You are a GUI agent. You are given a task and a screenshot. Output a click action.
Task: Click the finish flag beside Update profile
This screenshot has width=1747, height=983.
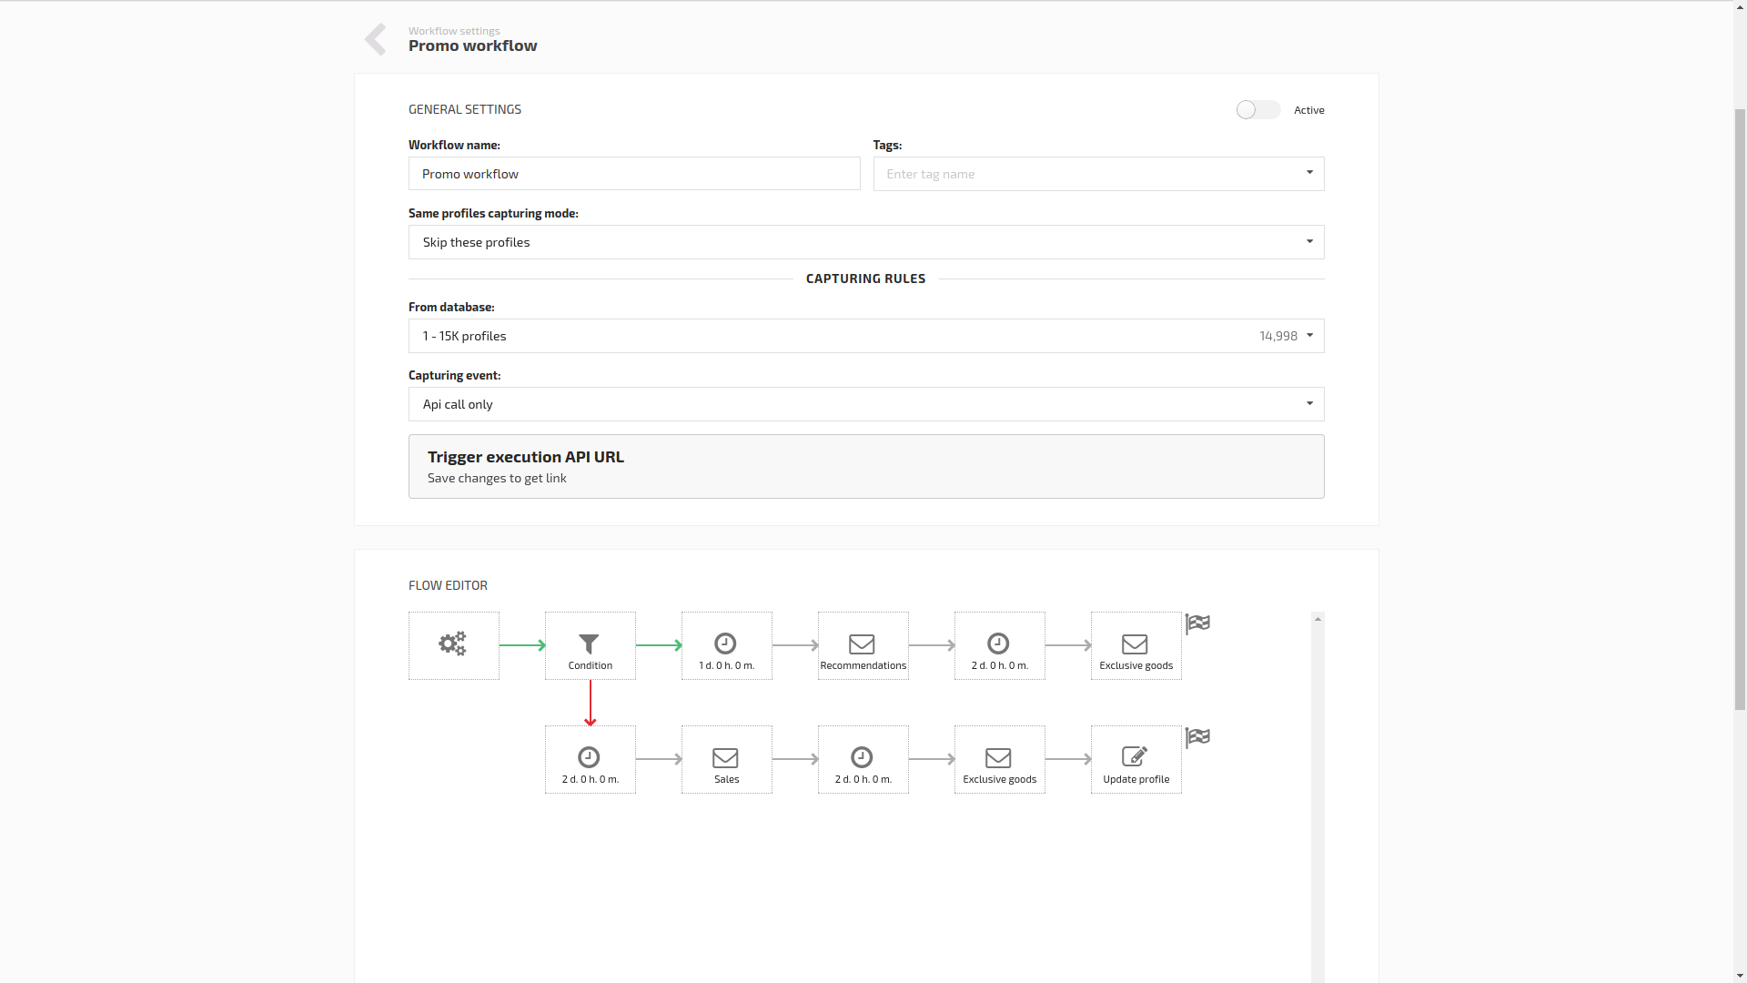point(1197,737)
